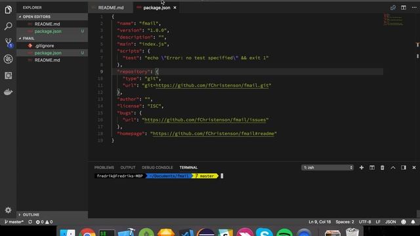The width and height of the screenshot is (420, 236).
Task: Change indentation Spaces: 2 setting
Action: point(345,222)
